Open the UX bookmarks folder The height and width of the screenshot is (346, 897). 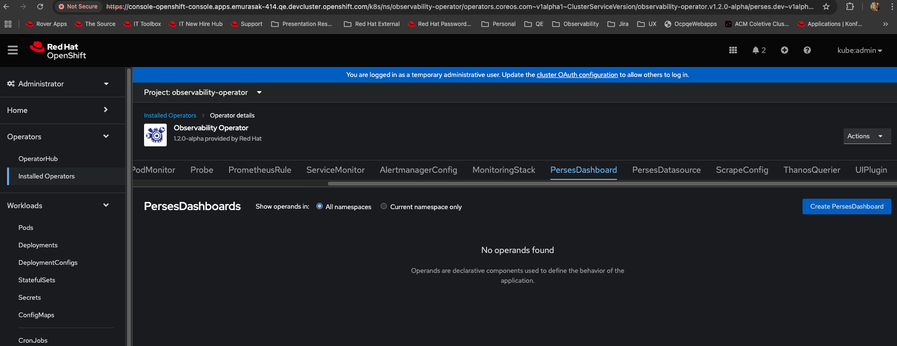tap(647, 24)
